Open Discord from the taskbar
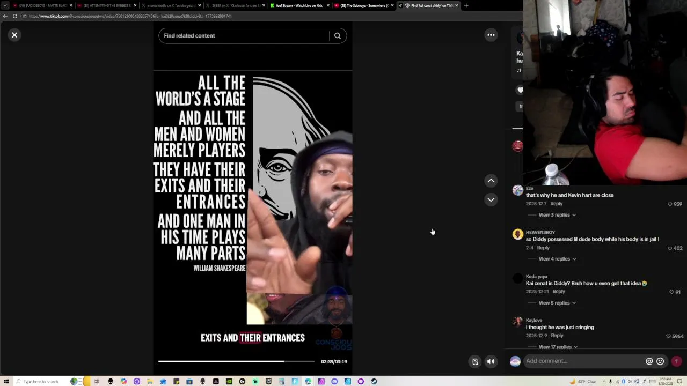This screenshot has width=687, height=386. tap(334, 381)
